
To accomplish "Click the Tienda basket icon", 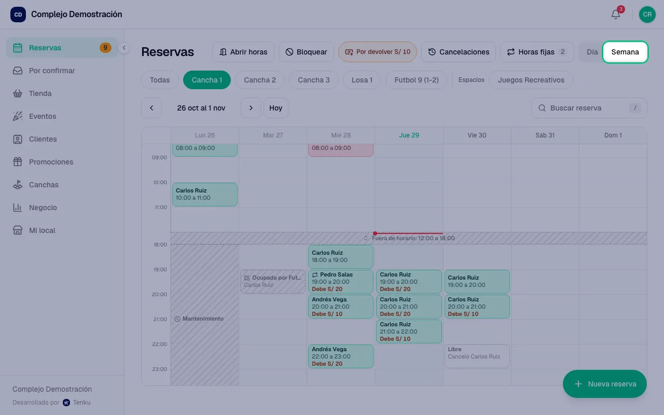I will pyautogui.click(x=18, y=93).
